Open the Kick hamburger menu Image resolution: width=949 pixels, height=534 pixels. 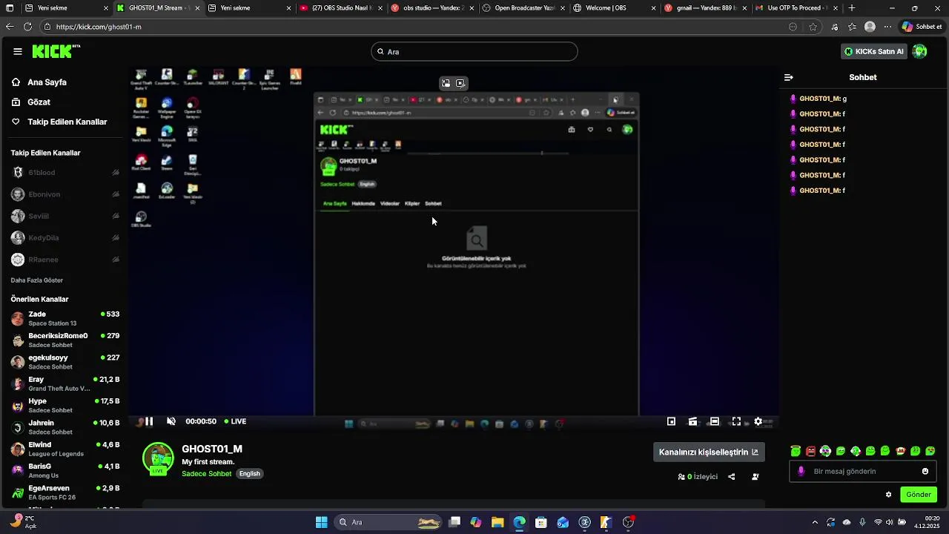click(x=17, y=52)
